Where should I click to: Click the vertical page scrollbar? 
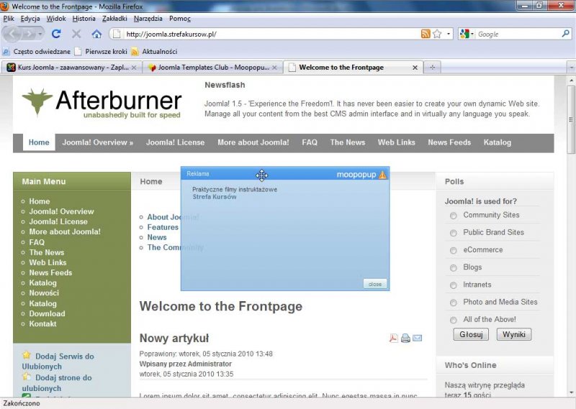coord(571,216)
